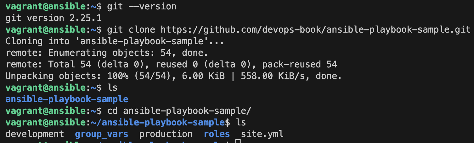This screenshot has width=474, height=143.
Task: Click the GitHub repository URL in clone command
Action: pyautogui.click(x=315, y=30)
